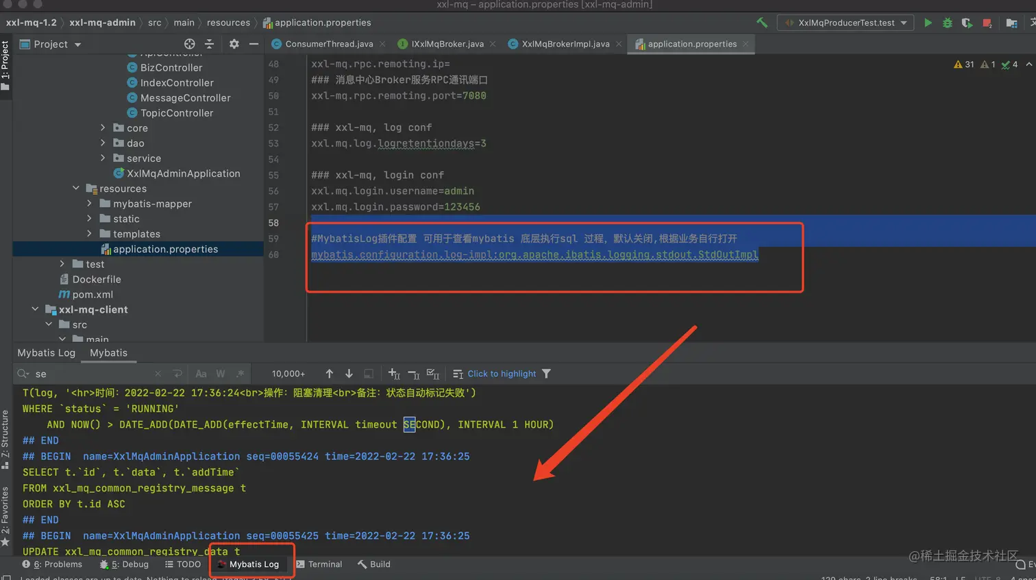Click yellow warning indicator showing 31
This screenshot has height=580, width=1036.
[x=964, y=64]
